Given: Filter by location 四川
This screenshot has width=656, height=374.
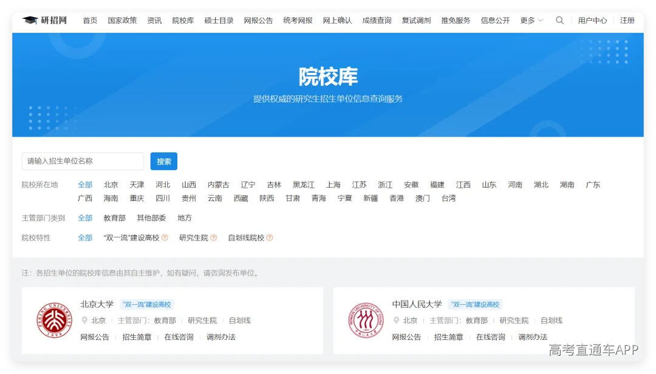Looking at the screenshot, I should tap(163, 198).
